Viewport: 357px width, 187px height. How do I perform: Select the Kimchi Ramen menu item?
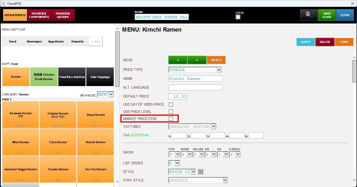pos(95,142)
